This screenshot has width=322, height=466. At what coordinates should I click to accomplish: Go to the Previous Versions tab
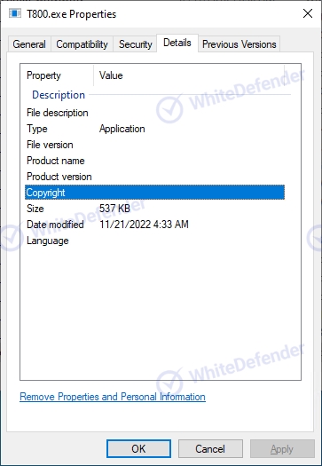click(x=240, y=44)
